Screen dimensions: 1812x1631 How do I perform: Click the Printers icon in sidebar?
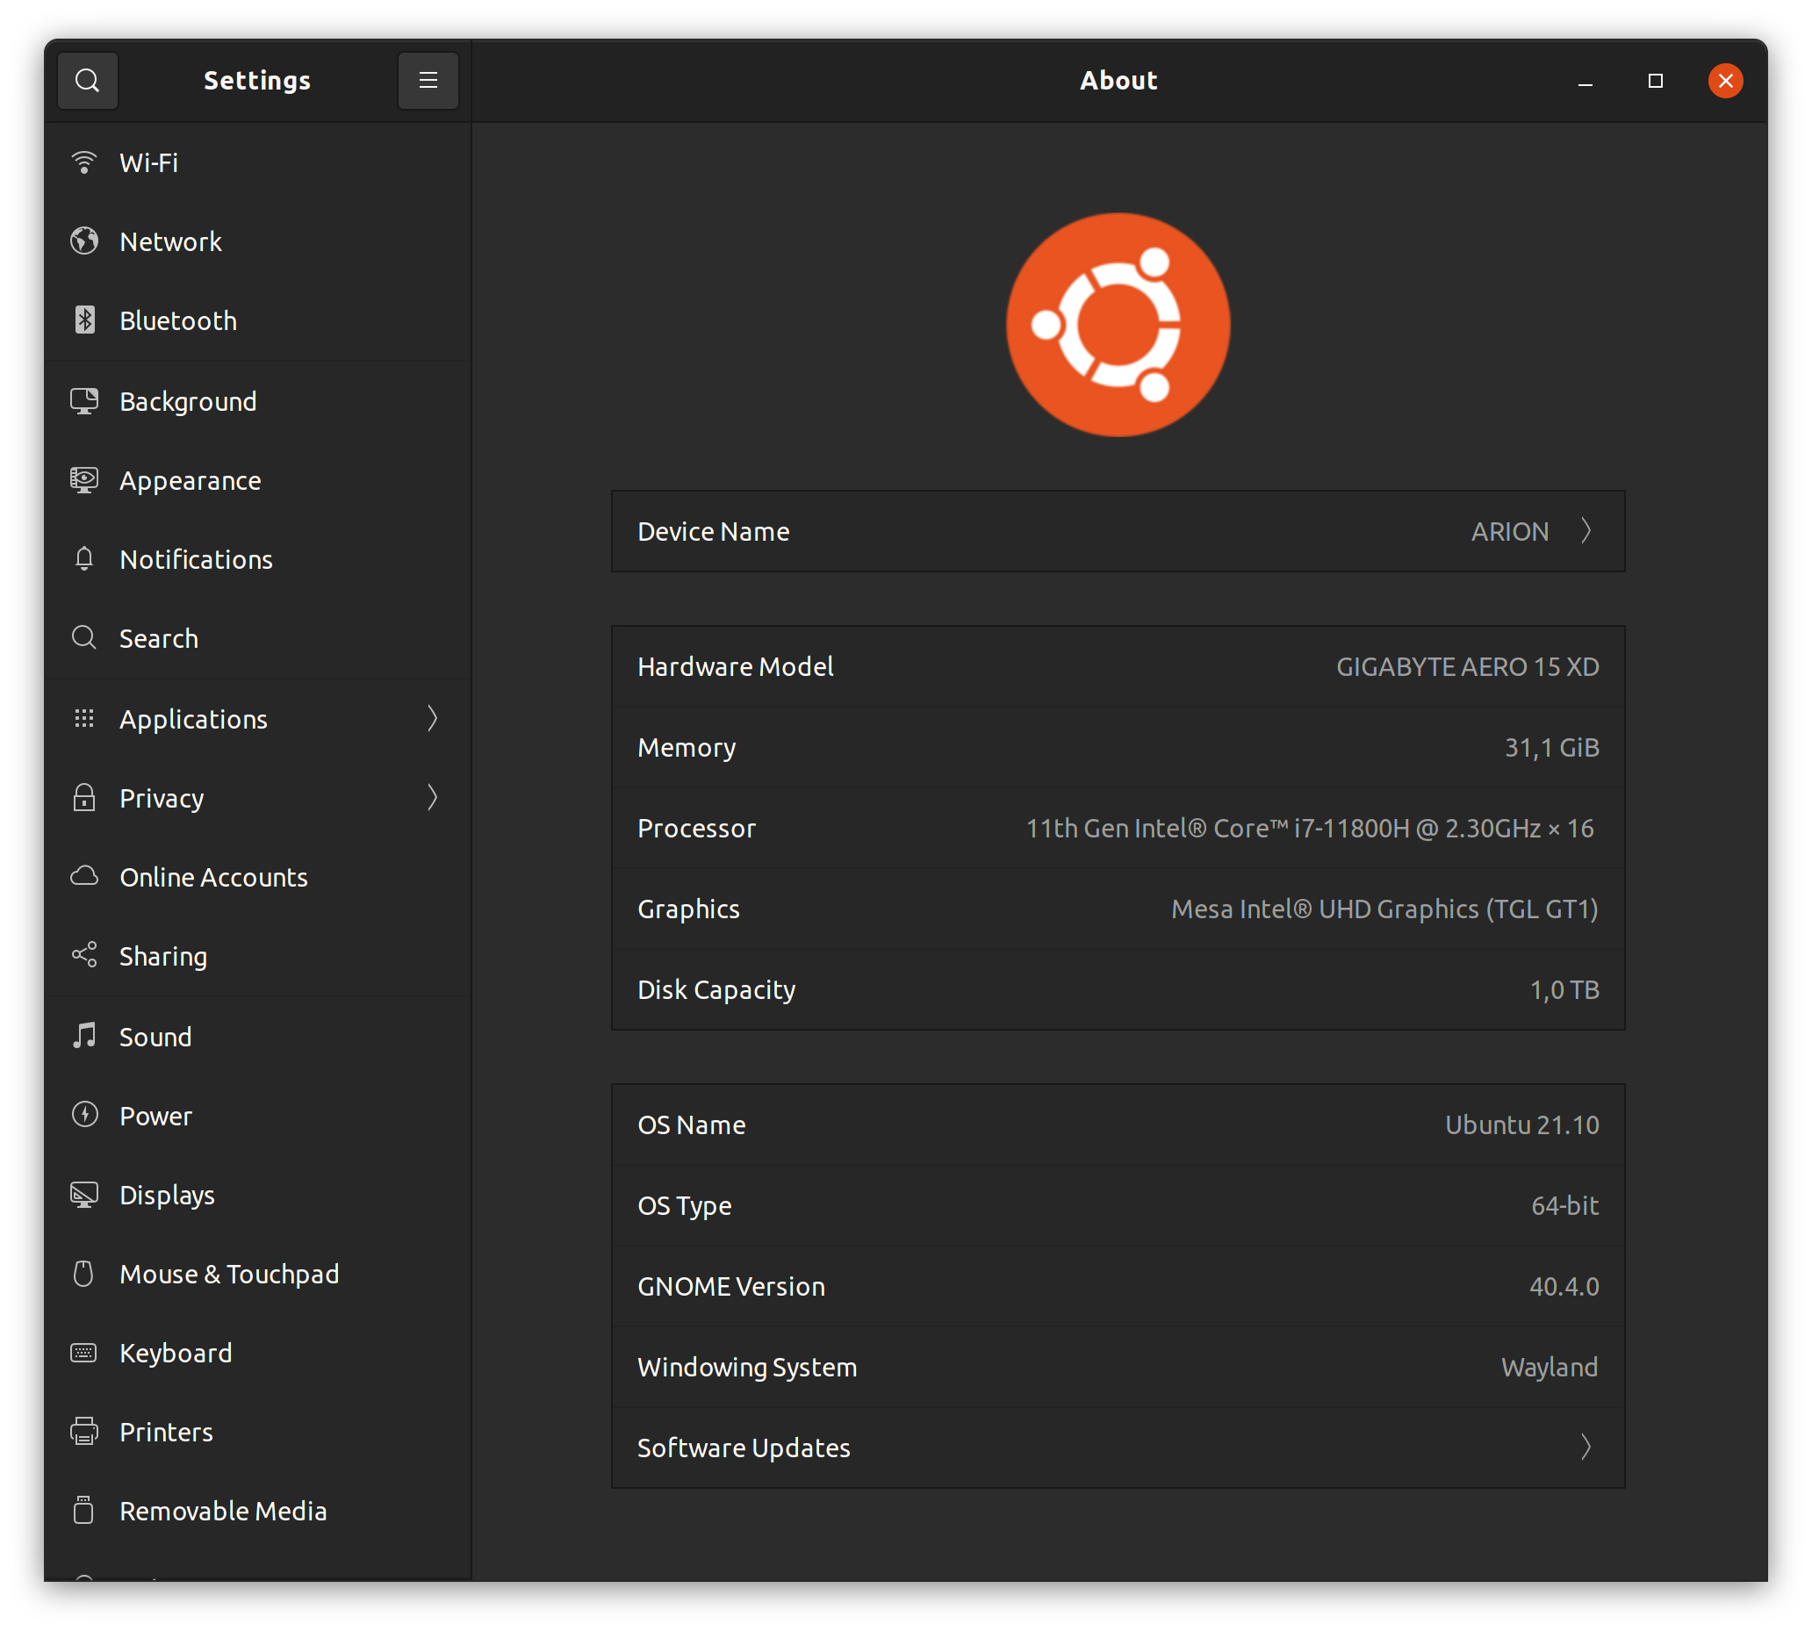tap(84, 1431)
